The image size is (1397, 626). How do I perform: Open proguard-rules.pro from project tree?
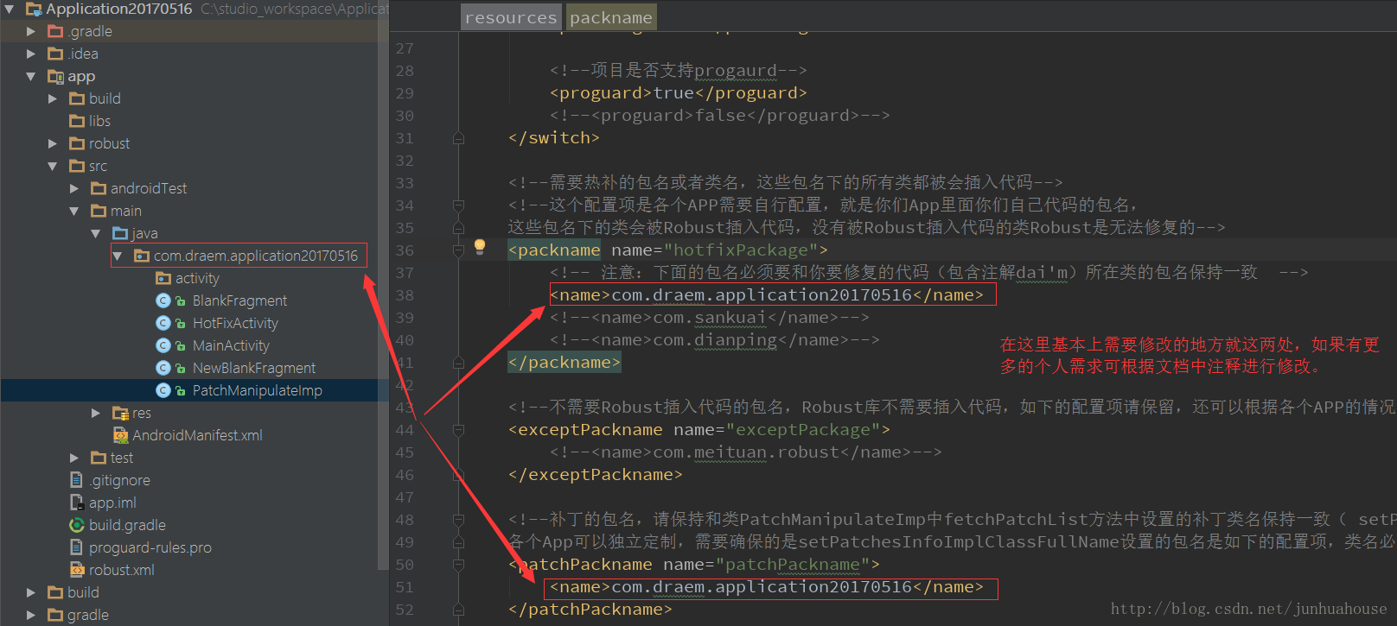(150, 547)
